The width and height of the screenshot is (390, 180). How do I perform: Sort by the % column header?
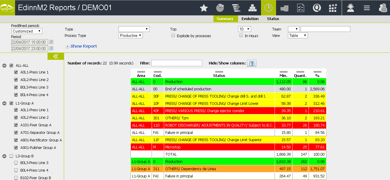coord(318,75)
